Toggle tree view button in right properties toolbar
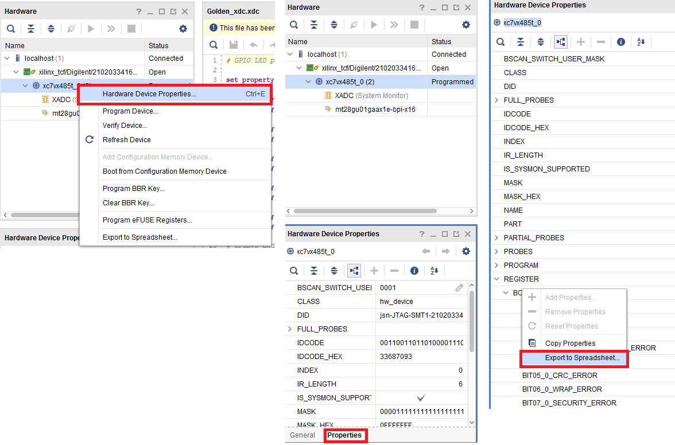 (561, 42)
